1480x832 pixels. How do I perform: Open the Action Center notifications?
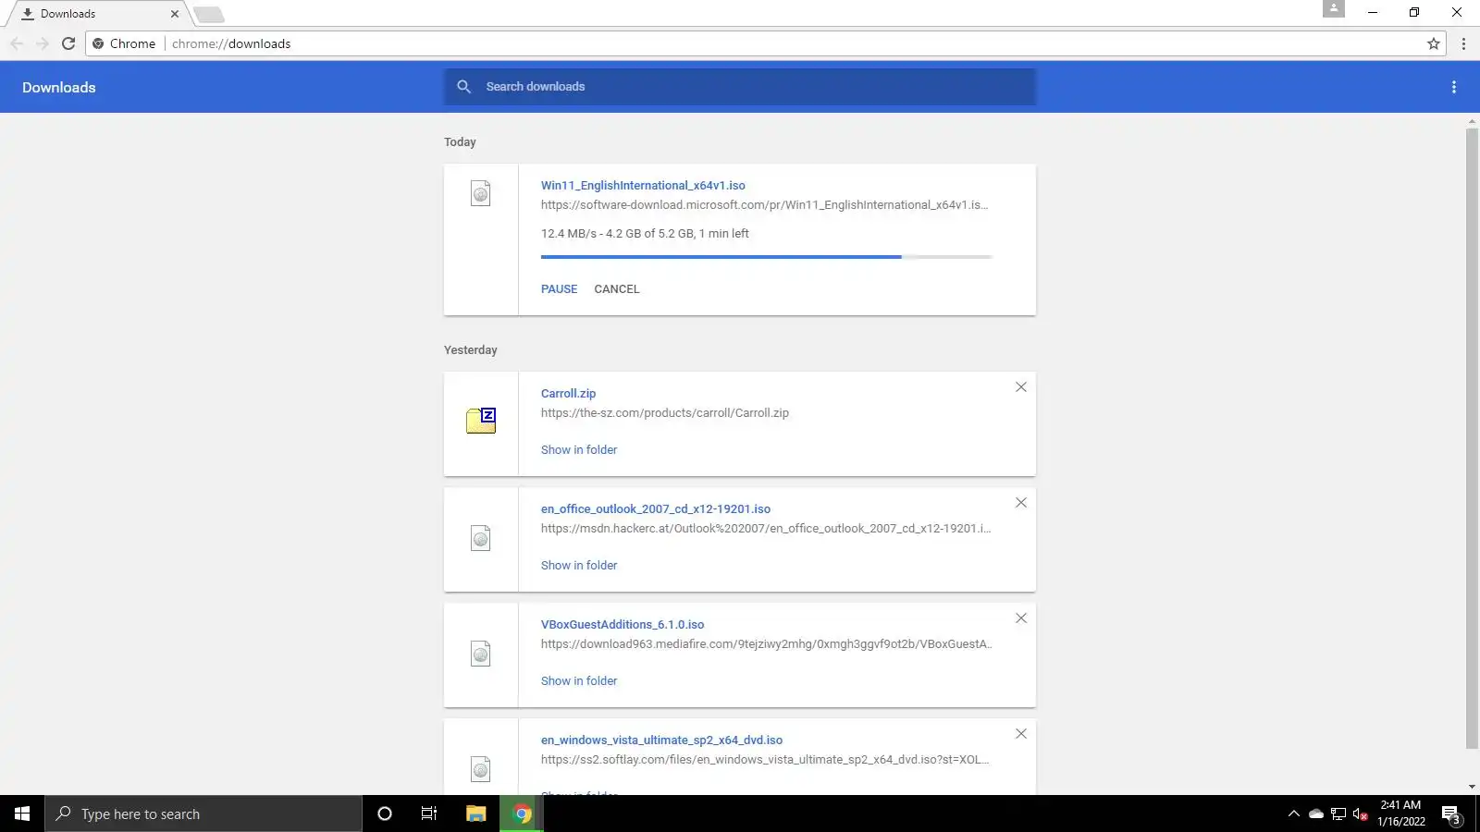(x=1450, y=814)
